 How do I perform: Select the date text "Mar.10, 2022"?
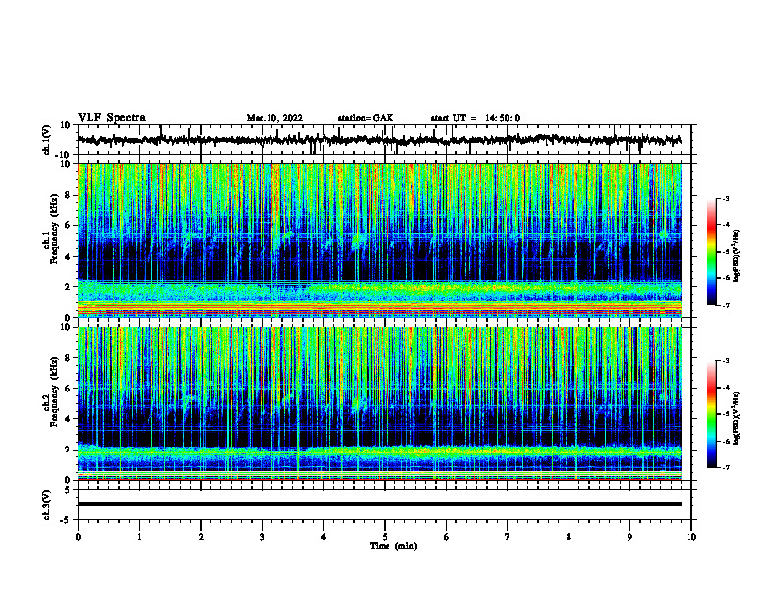pos(274,118)
